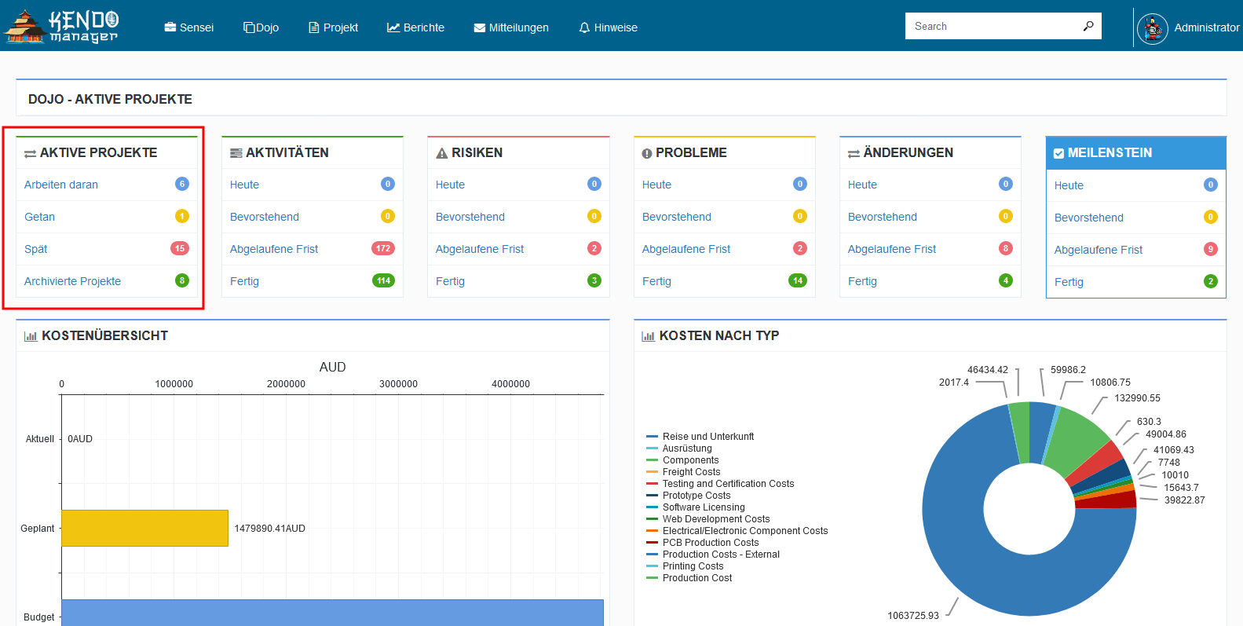Toggle Production Cost legend entry
Image resolution: width=1243 pixels, height=626 pixels.
(689, 578)
